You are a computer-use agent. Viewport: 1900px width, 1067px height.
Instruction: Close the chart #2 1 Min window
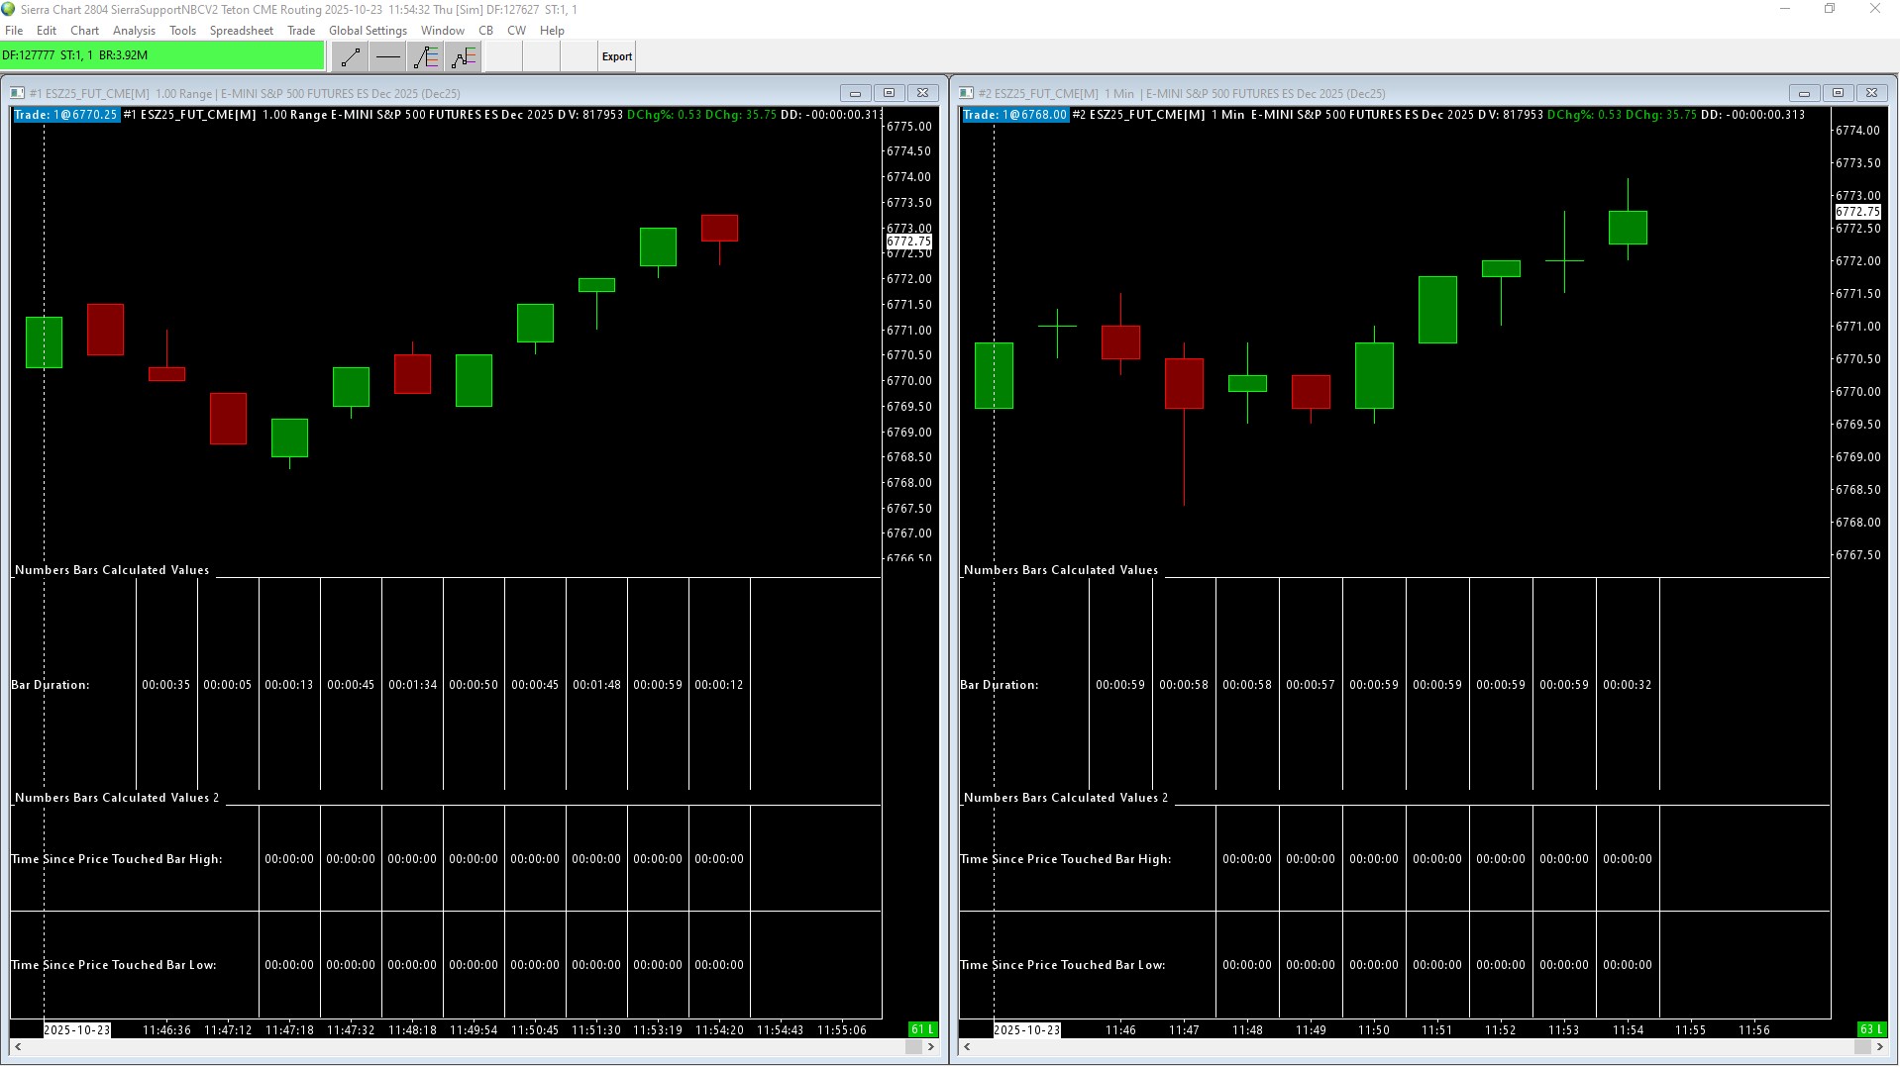pyautogui.click(x=1871, y=93)
